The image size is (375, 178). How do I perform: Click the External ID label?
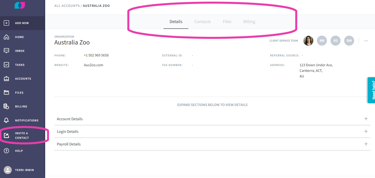[172, 55]
